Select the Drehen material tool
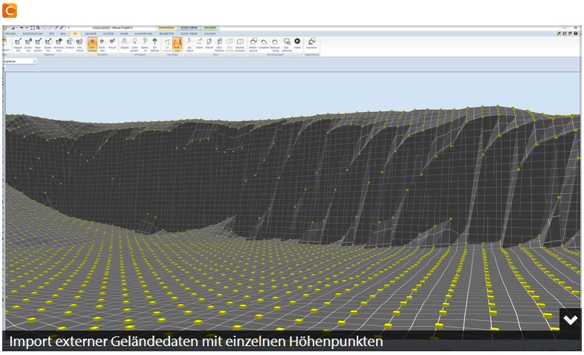Screen dimensions: 584x355 coord(70,44)
